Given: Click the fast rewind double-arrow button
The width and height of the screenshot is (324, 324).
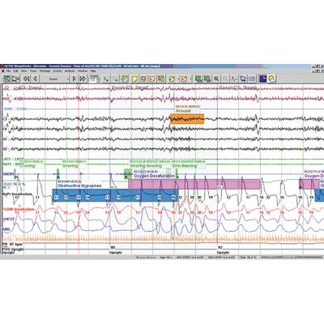Looking at the screenshot, I should pyautogui.click(x=26, y=79).
